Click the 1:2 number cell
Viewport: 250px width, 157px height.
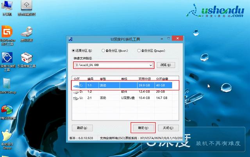pos(89,92)
